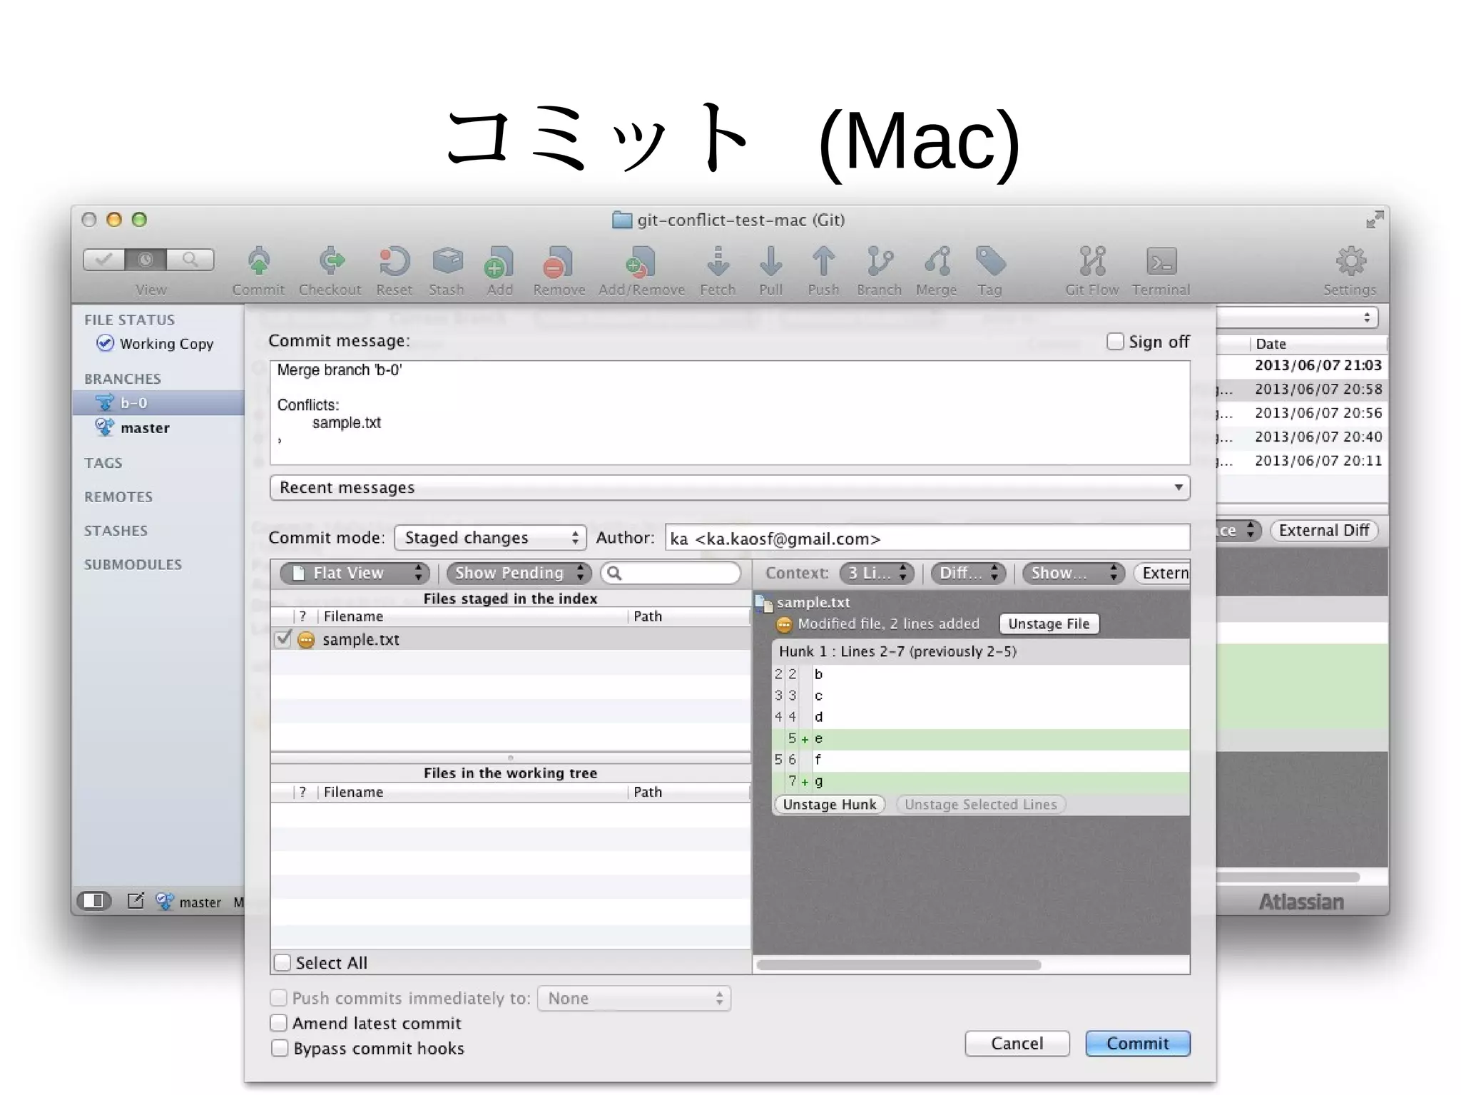Click into the commit message text area

tap(730, 412)
